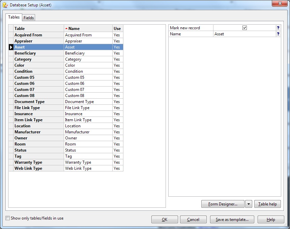The height and width of the screenshot is (229, 290).
Task: Switch to the Fields tab
Action: coord(29,18)
